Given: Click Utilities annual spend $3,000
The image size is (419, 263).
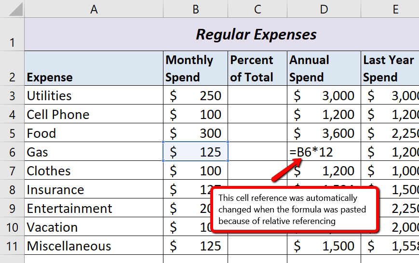Looking at the screenshot, I should pos(324,95).
